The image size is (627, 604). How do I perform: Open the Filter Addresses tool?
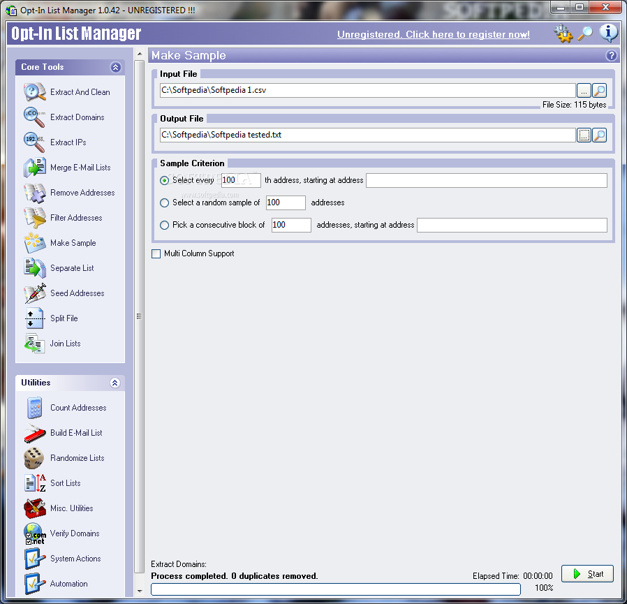pyautogui.click(x=76, y=218)
